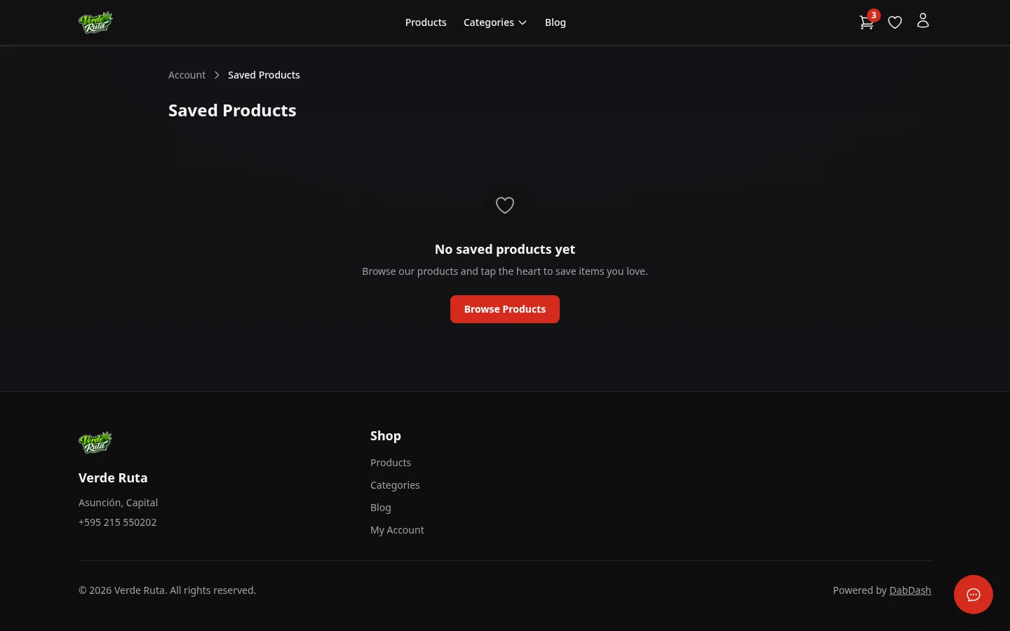Open the Blog from the header menu

click(555, 22)
